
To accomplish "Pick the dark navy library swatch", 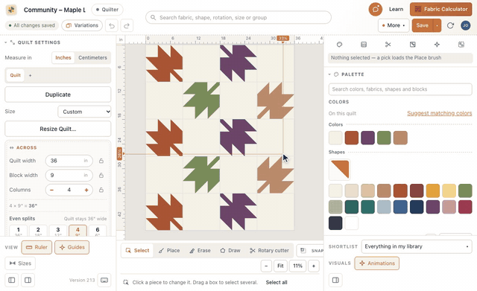I will pos(417,207).
